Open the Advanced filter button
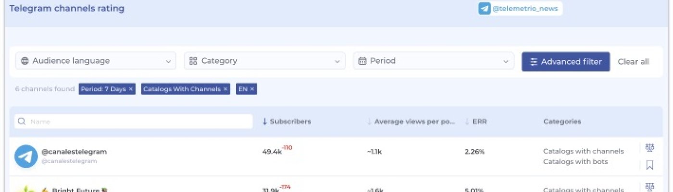The width and height of the screenshot is (673, 192). tap(565, 61)
